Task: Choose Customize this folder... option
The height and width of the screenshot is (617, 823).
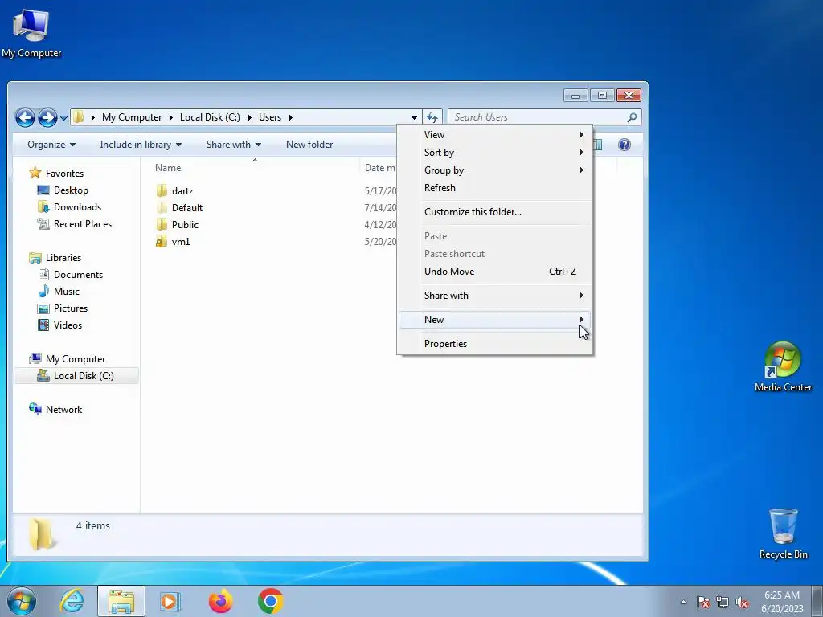Action: (x=494, y=212)
